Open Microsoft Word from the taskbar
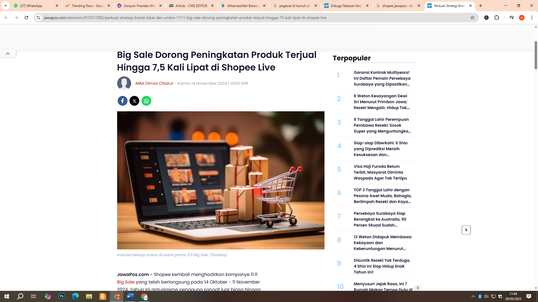 click(x=130, y=296)
